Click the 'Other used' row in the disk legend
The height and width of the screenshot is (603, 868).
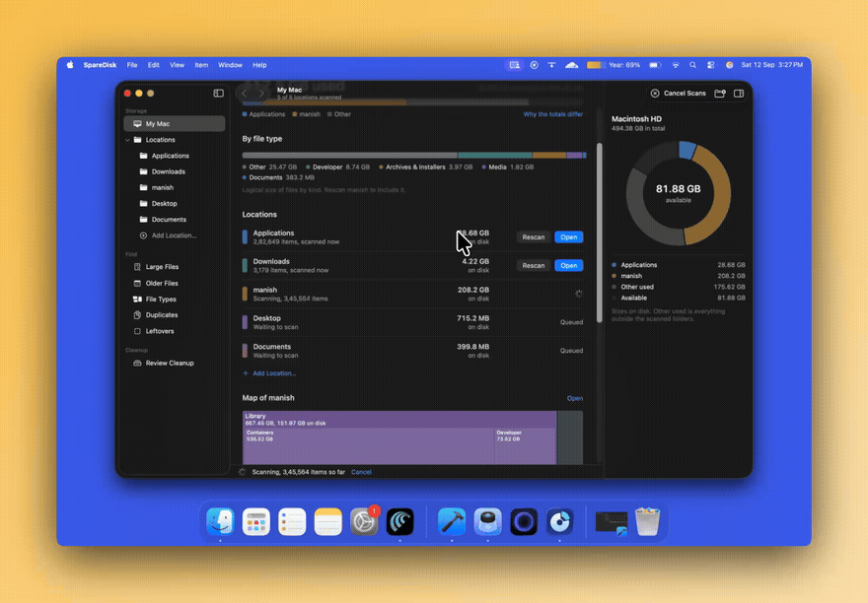[679, 287]
